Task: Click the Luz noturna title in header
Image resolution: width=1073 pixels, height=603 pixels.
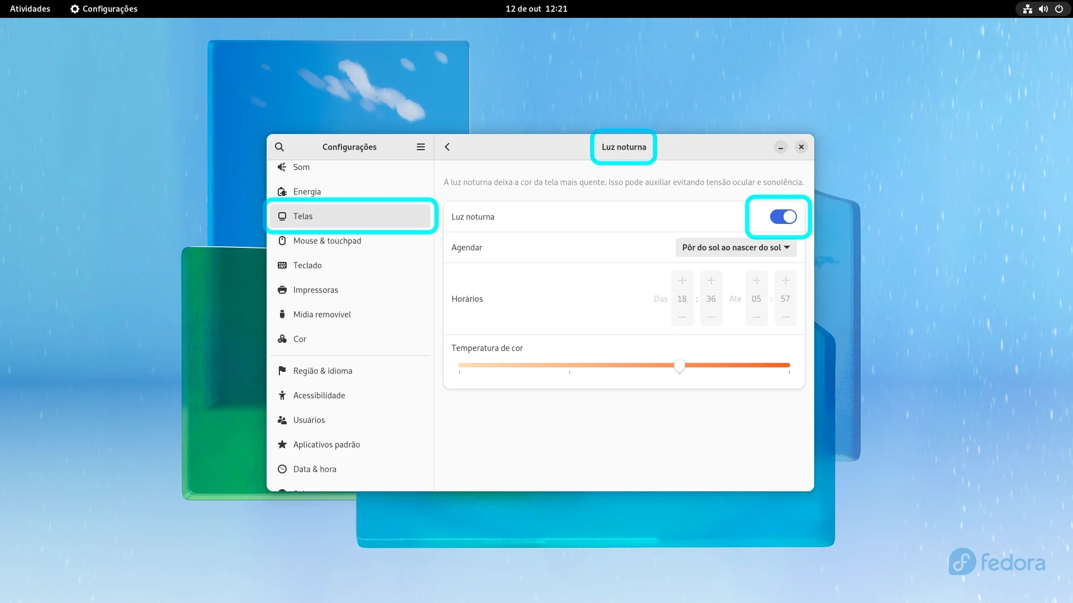Action: (x=624, y=147)
